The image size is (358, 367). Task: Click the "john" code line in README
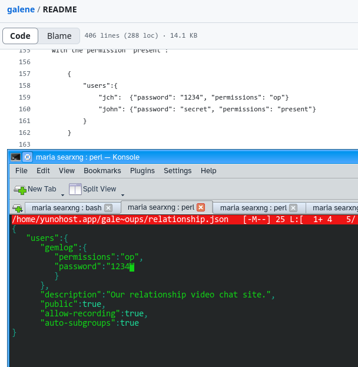pyautogui.click(x=207, y=109)
